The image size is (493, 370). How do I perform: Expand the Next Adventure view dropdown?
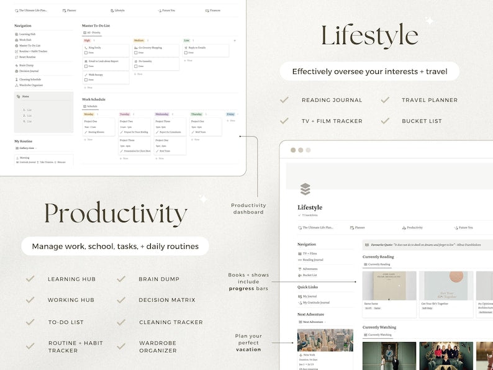pyautogui.click(x=314, y=322)
